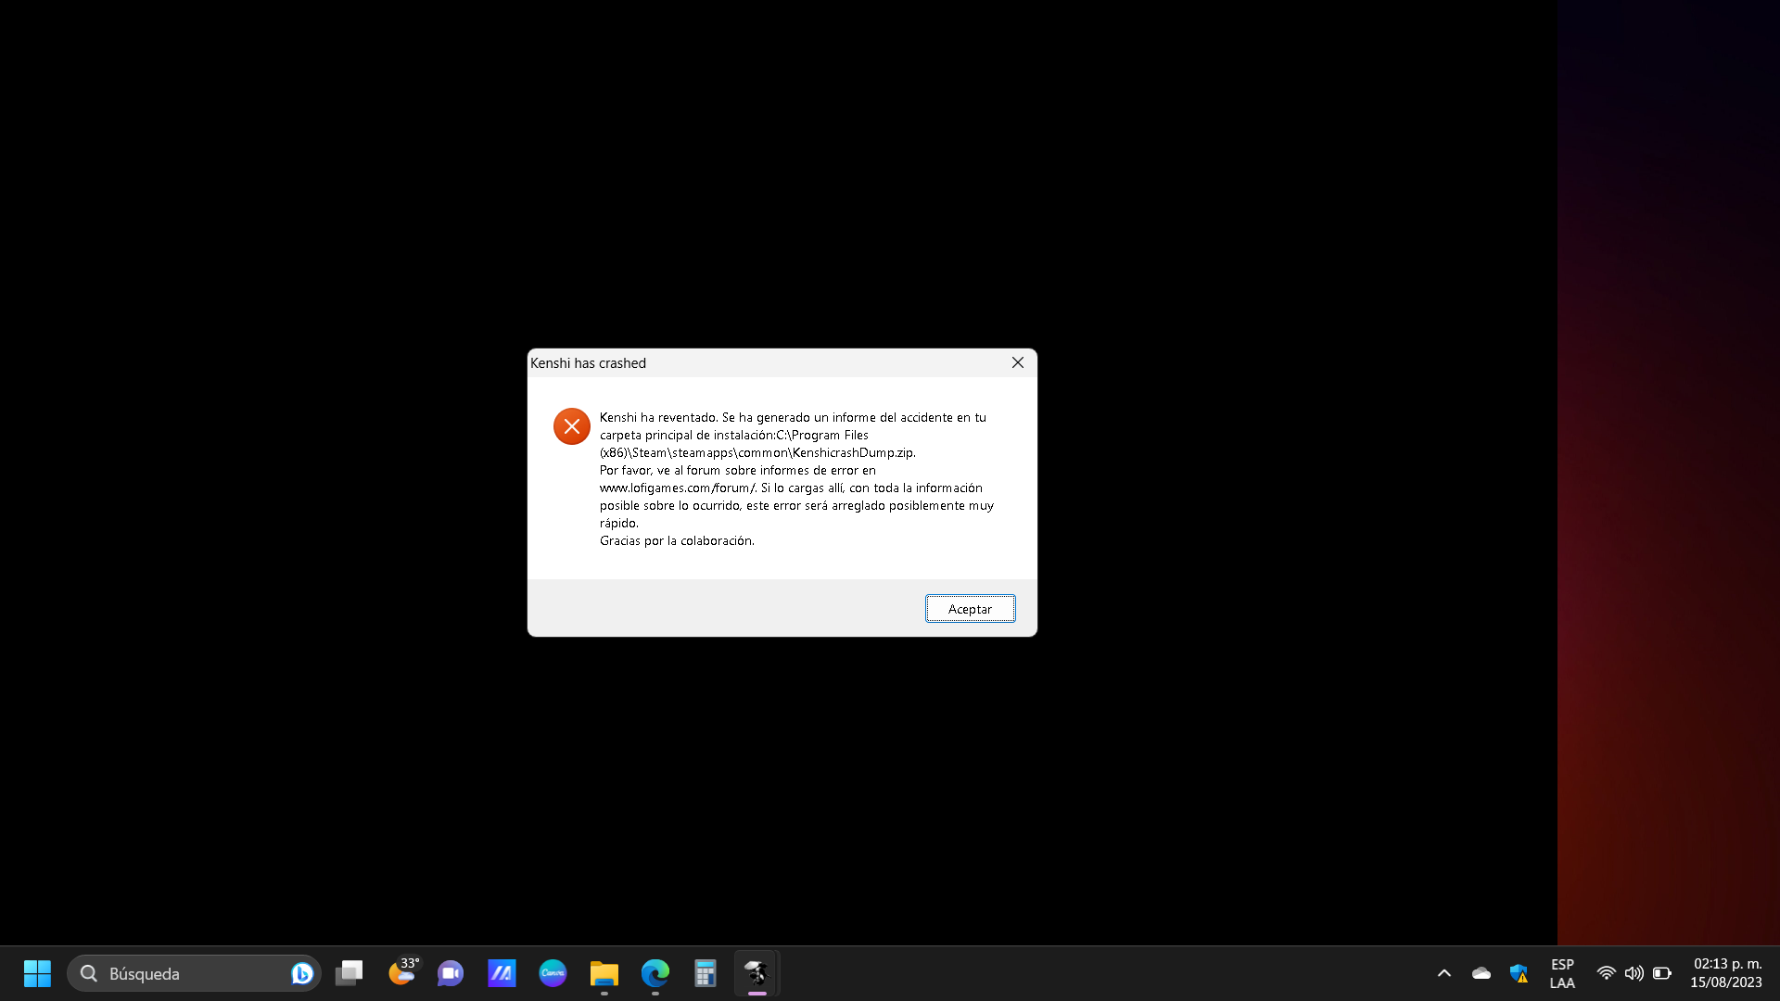Open the Windows Start menu
This screenshot has height=1001, width=1780.
(x=37, y=973)
